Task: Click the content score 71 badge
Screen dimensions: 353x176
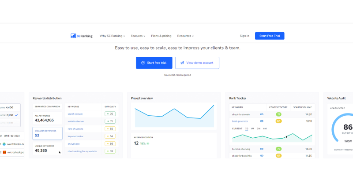Action: point(278,114)
